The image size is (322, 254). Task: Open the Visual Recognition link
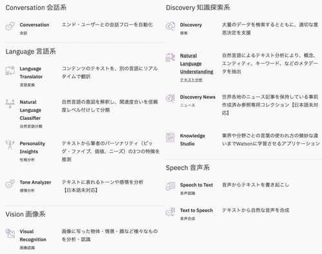[33, 235]
